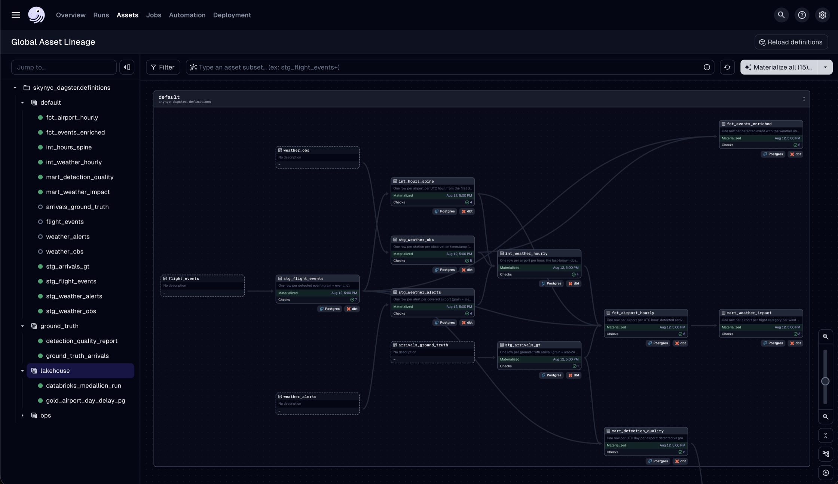Download the graph as image
Screen dimensions: 838x484
(x=825, y=473)
